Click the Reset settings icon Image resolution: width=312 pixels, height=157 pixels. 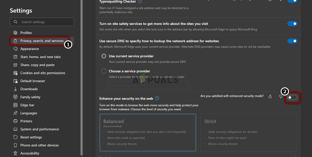[15, 137]
